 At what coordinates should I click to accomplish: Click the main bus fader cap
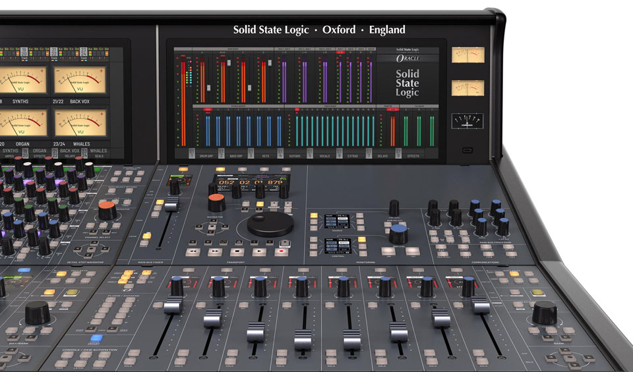coord(171,204)
